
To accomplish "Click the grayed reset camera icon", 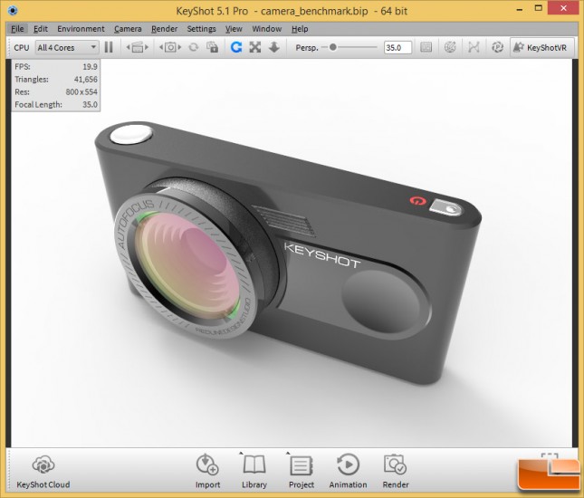I will coord(193,47).
